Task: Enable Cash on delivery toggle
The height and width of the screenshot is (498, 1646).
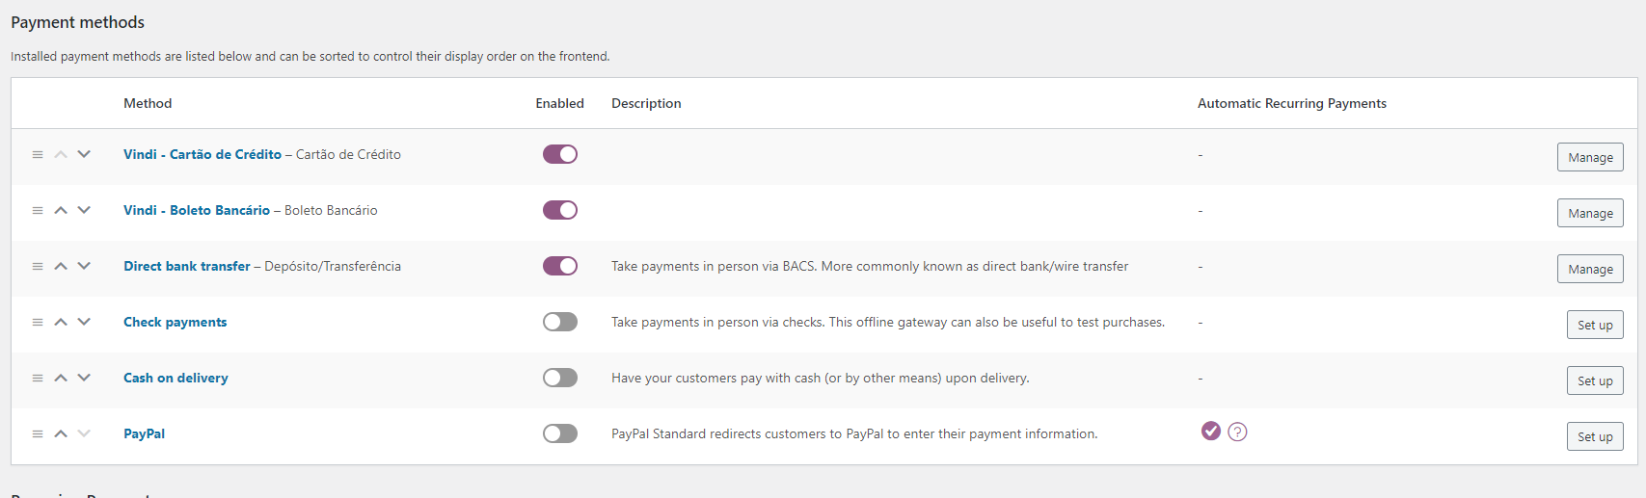Action: [x=560, y=378]
